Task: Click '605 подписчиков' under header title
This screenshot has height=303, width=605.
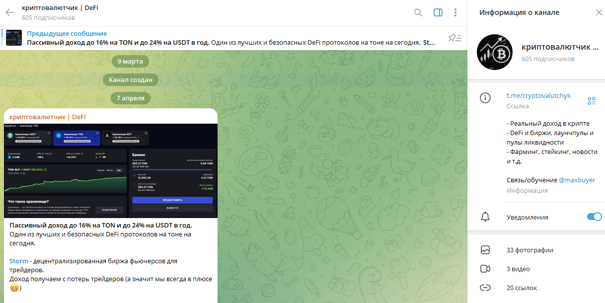Action: (48, 18)
